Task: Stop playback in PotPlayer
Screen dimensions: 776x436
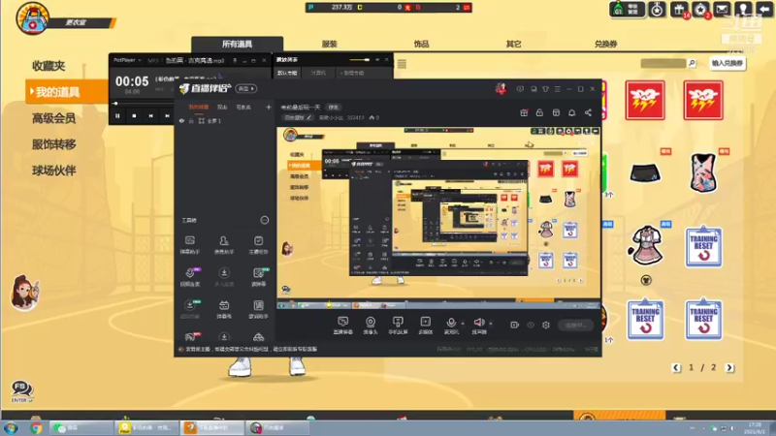Action: (134, 115)
